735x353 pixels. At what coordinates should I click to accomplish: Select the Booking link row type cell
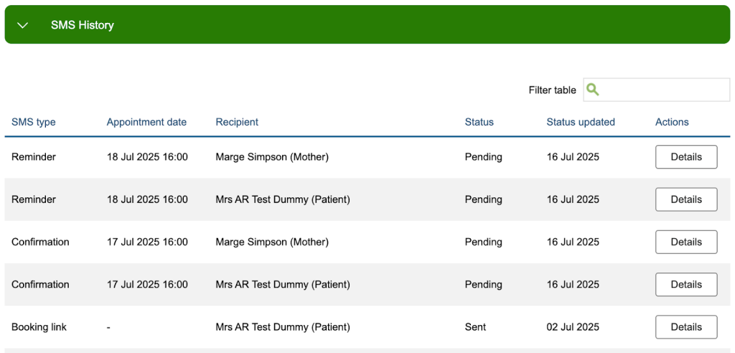pyautogui.click(x=39, y=327)
